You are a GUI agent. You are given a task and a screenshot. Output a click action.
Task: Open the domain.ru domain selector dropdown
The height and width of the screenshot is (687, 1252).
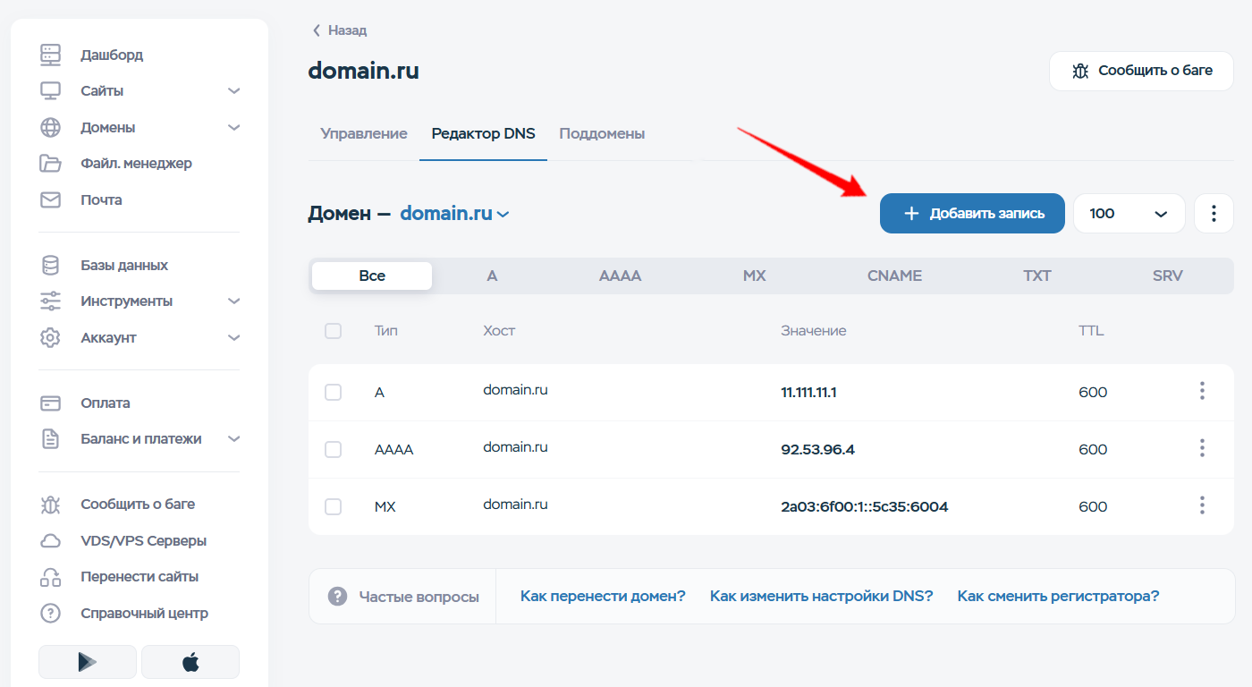pyautogui.click(x=455, y=214)
